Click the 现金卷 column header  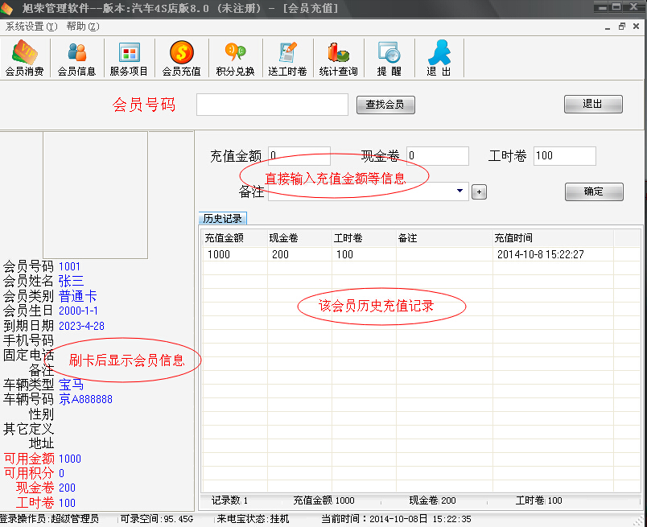point(299,238)
